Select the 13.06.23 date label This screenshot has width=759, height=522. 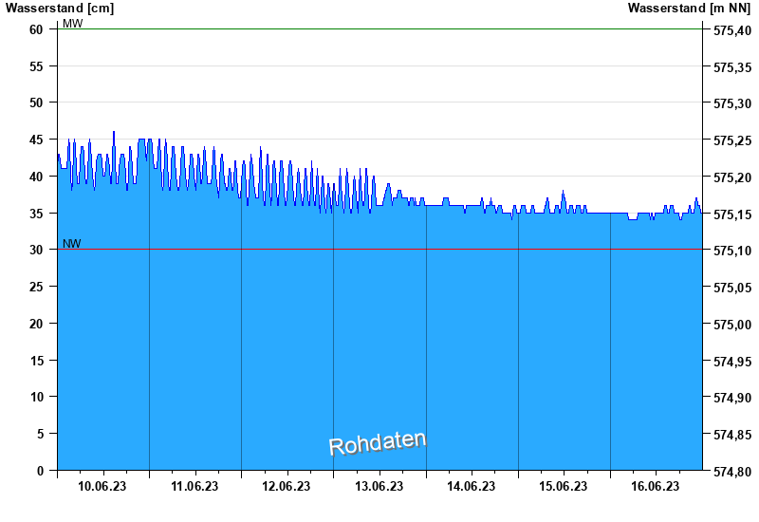379,486
